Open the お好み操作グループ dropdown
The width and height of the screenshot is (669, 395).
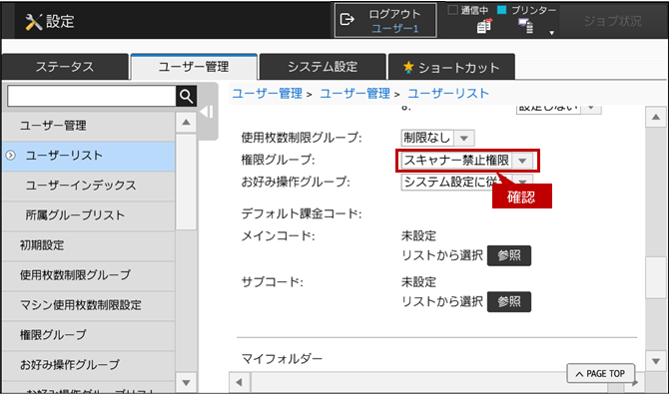pos(466,183)
